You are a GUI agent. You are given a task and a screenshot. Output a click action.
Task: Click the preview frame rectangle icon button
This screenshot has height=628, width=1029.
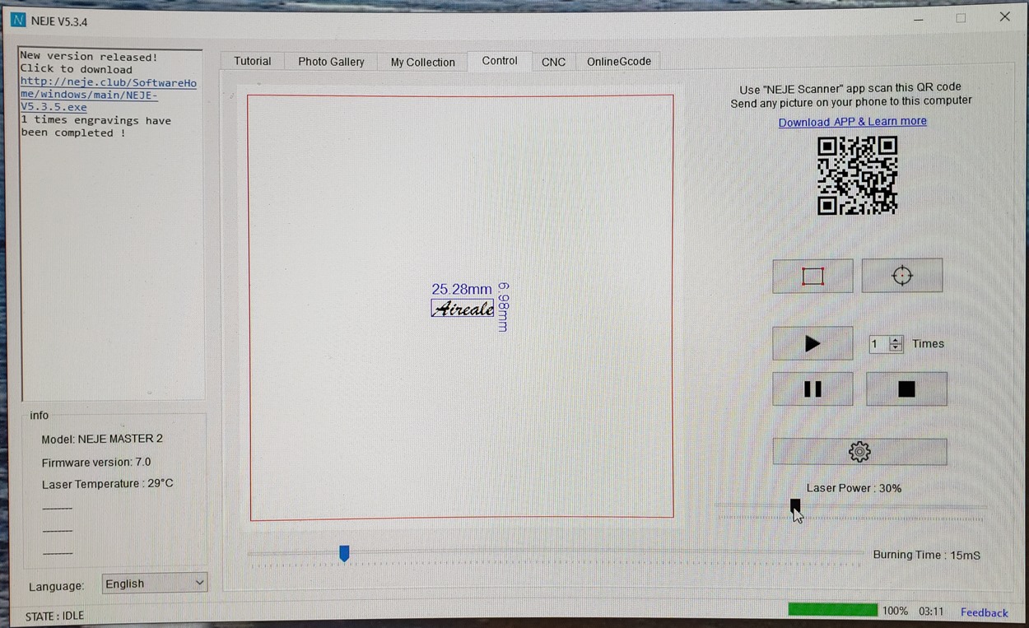(812, 276)
